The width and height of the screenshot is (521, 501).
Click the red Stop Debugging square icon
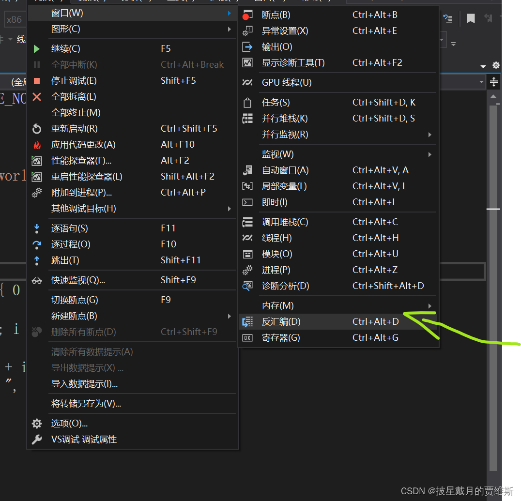point(36,81)
